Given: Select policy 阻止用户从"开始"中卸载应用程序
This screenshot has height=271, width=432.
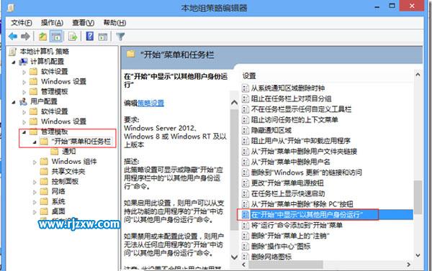Looking at the screenshot, I should [x=300, y=141].
